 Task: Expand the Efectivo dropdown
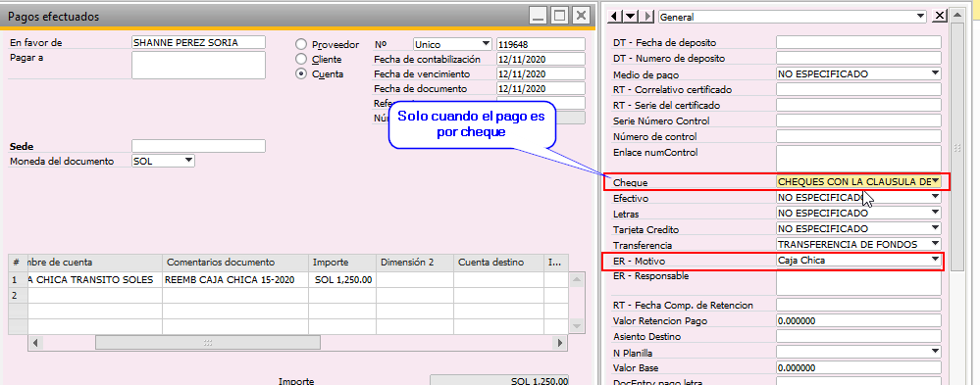(858, 197)
